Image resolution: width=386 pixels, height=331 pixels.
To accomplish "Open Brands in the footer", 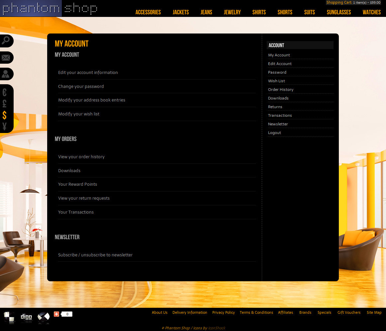I will [305, 312].
